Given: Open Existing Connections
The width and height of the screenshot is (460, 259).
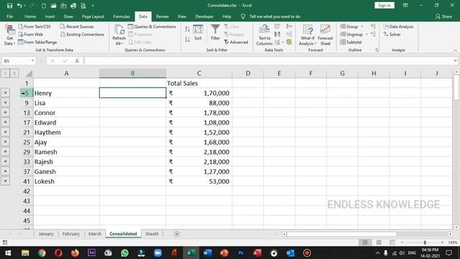Looking at the screenshot, I should tap(82, 35).
